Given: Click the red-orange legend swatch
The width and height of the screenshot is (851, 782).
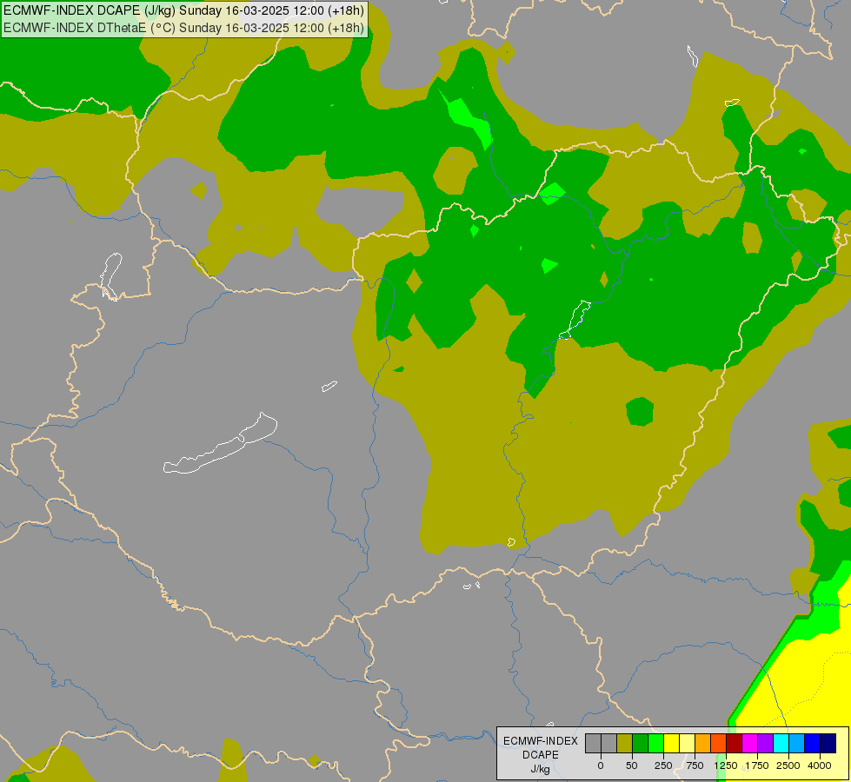Looking at the screenshot, I should pyautogui.click(x=719, y=743).
